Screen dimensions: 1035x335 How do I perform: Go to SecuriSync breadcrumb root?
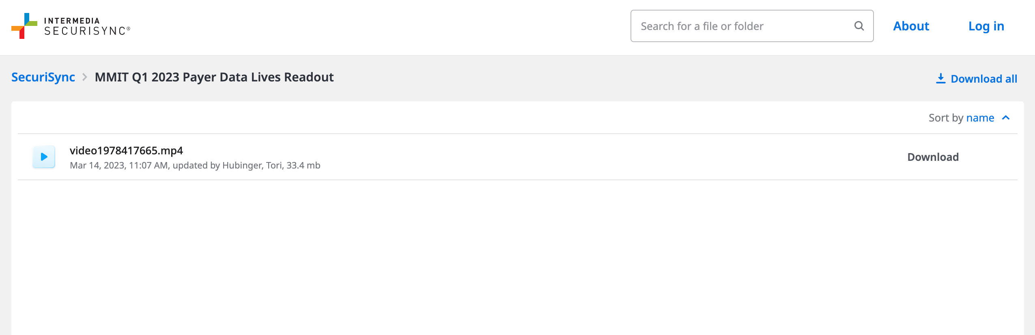tap(43, 77)
